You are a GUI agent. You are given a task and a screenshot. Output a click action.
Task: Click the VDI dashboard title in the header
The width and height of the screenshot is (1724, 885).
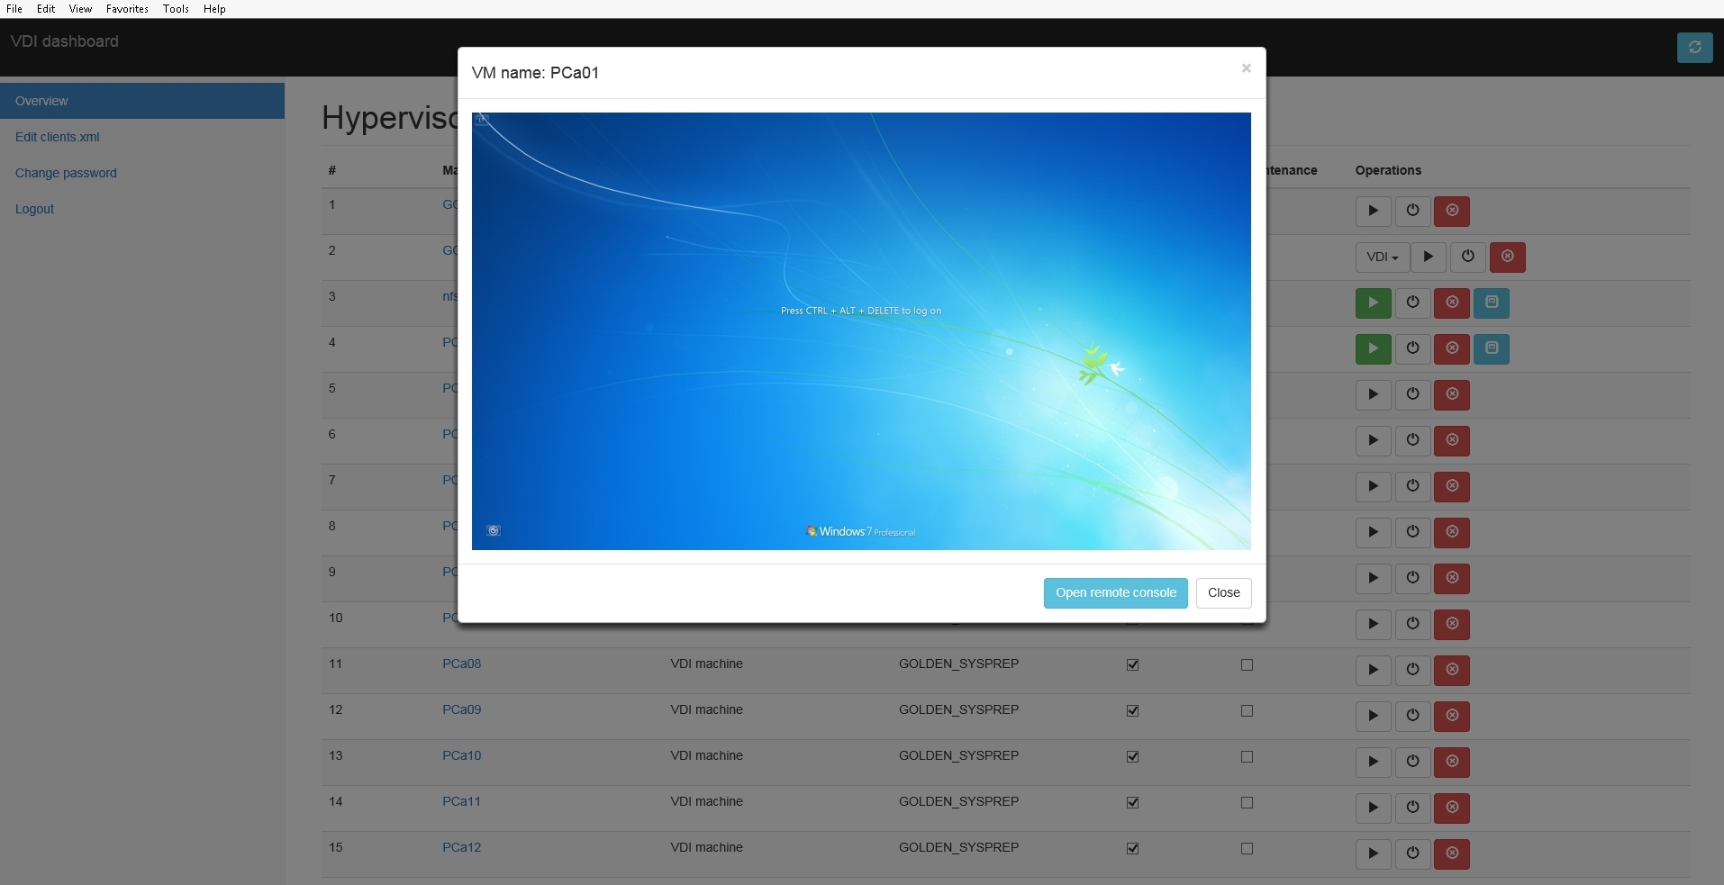pyautogui.click(x=65, y=41)
